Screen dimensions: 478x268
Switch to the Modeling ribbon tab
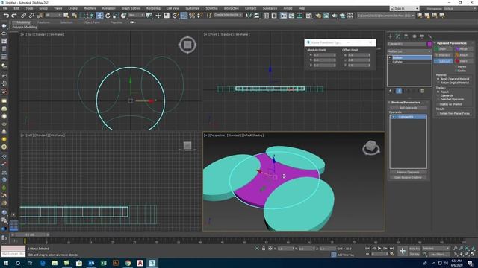23,22
